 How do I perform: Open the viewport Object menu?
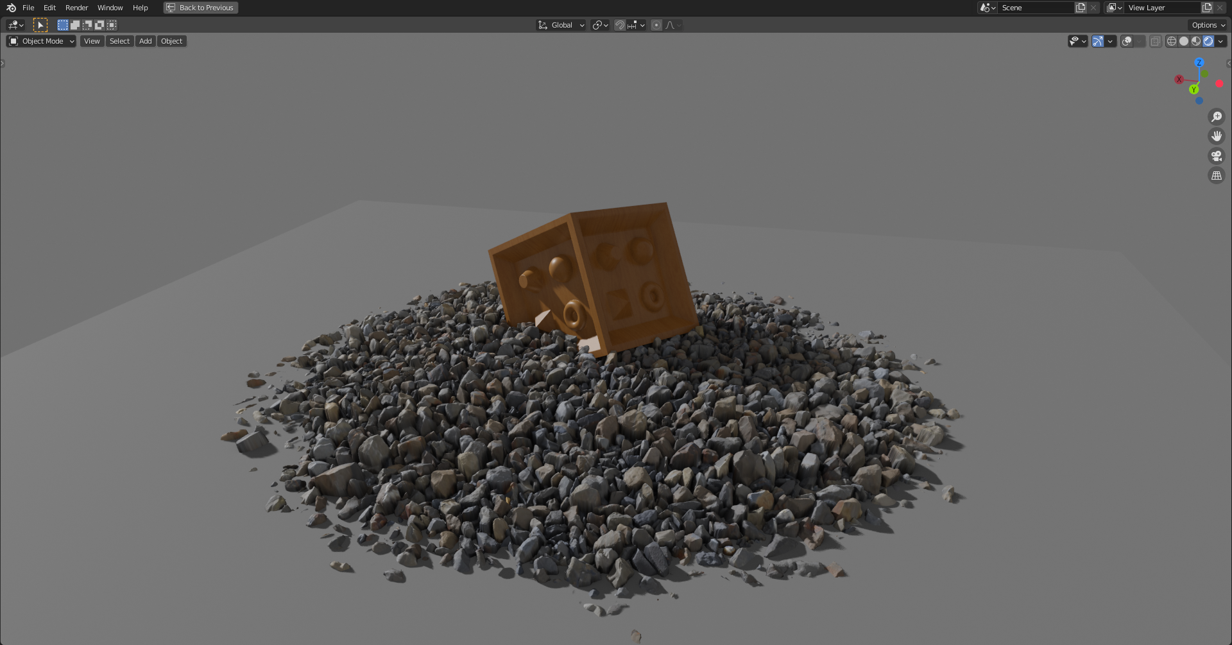tap(171, 41)
